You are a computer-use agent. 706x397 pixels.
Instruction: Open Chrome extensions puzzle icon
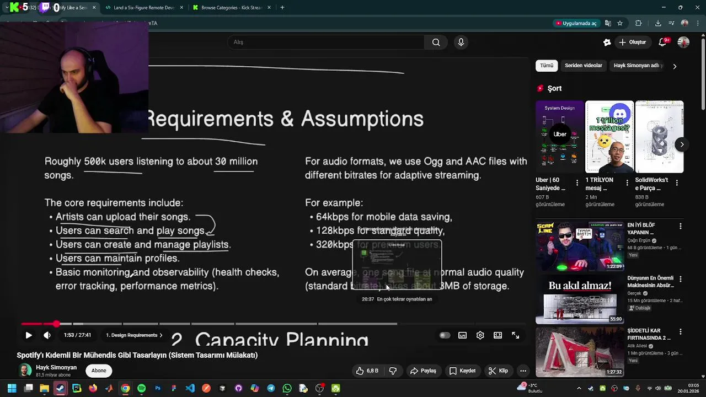click(x=639, y=23)
